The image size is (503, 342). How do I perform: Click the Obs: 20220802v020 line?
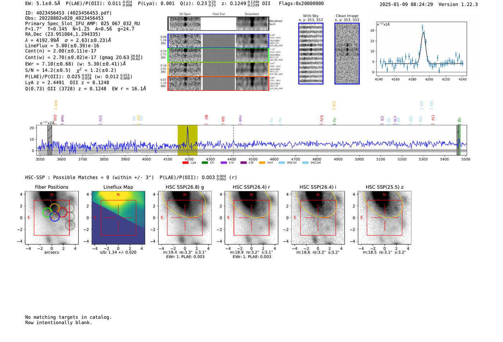pyautogui.click(x=64, y=18)
